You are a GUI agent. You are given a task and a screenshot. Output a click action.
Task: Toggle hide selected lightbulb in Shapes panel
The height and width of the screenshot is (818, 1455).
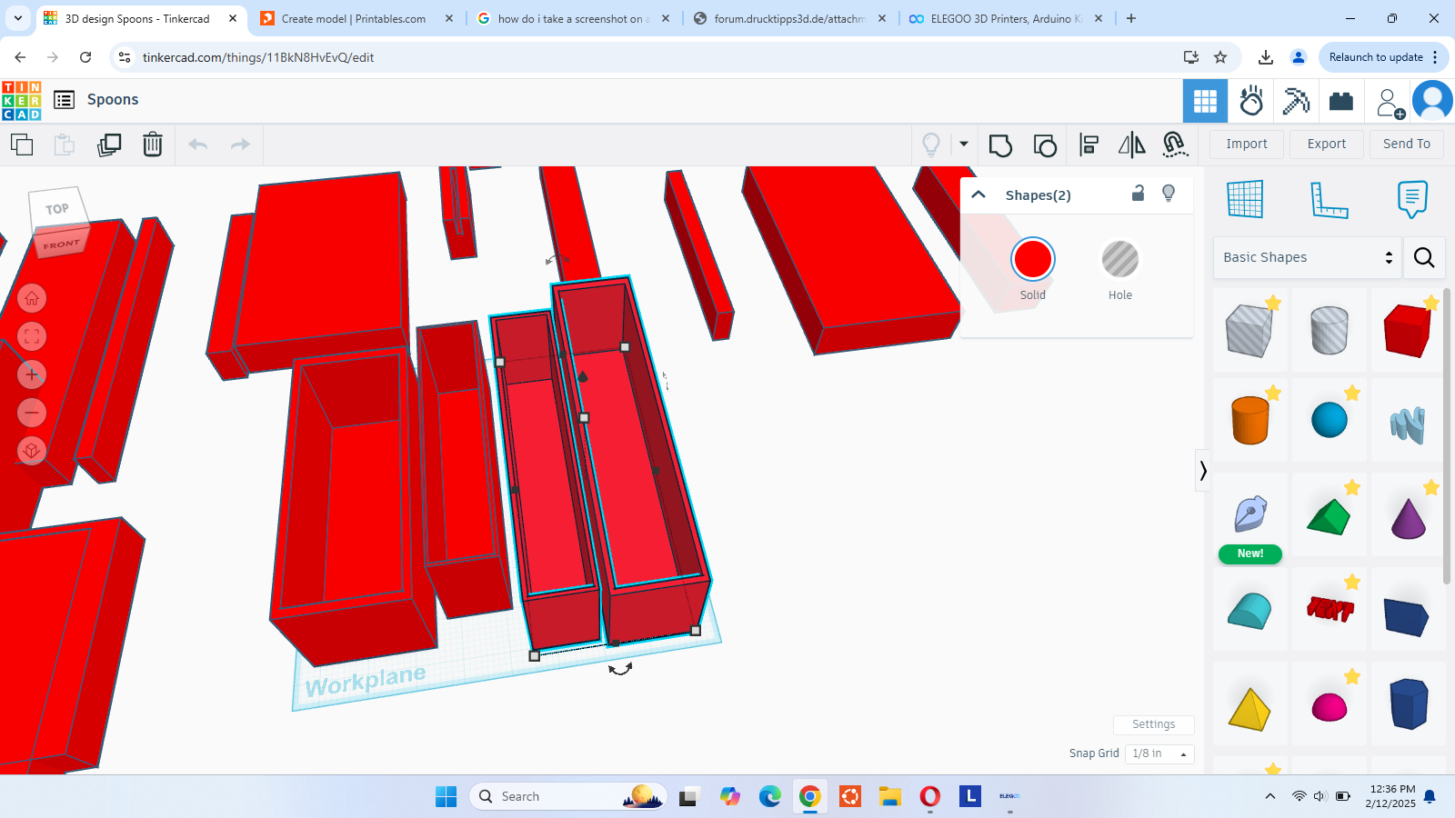(x=1169, y=194)
